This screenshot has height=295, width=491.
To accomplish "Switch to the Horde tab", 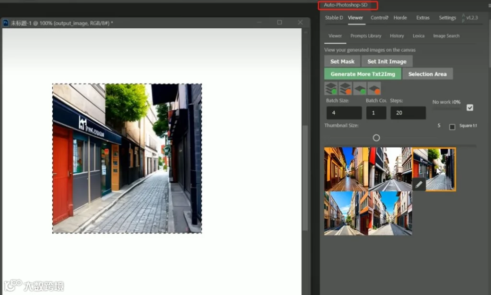I will [x=400, y=18].
